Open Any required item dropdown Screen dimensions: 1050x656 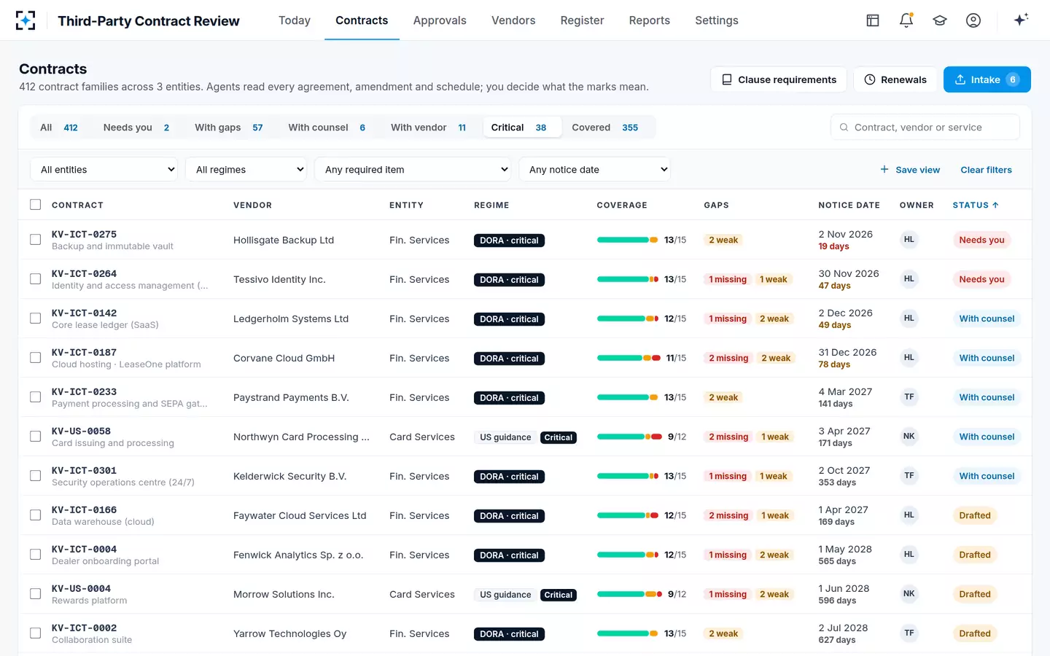point(413,170)
